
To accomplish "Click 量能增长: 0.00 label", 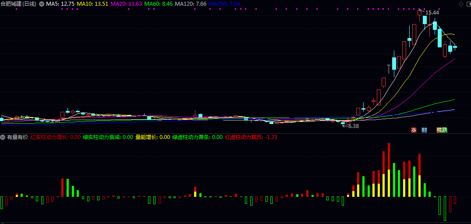I will pos(152,137).
